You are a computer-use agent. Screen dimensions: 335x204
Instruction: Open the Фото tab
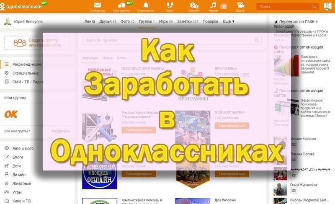pyautogui.click(x=128, y=21)
